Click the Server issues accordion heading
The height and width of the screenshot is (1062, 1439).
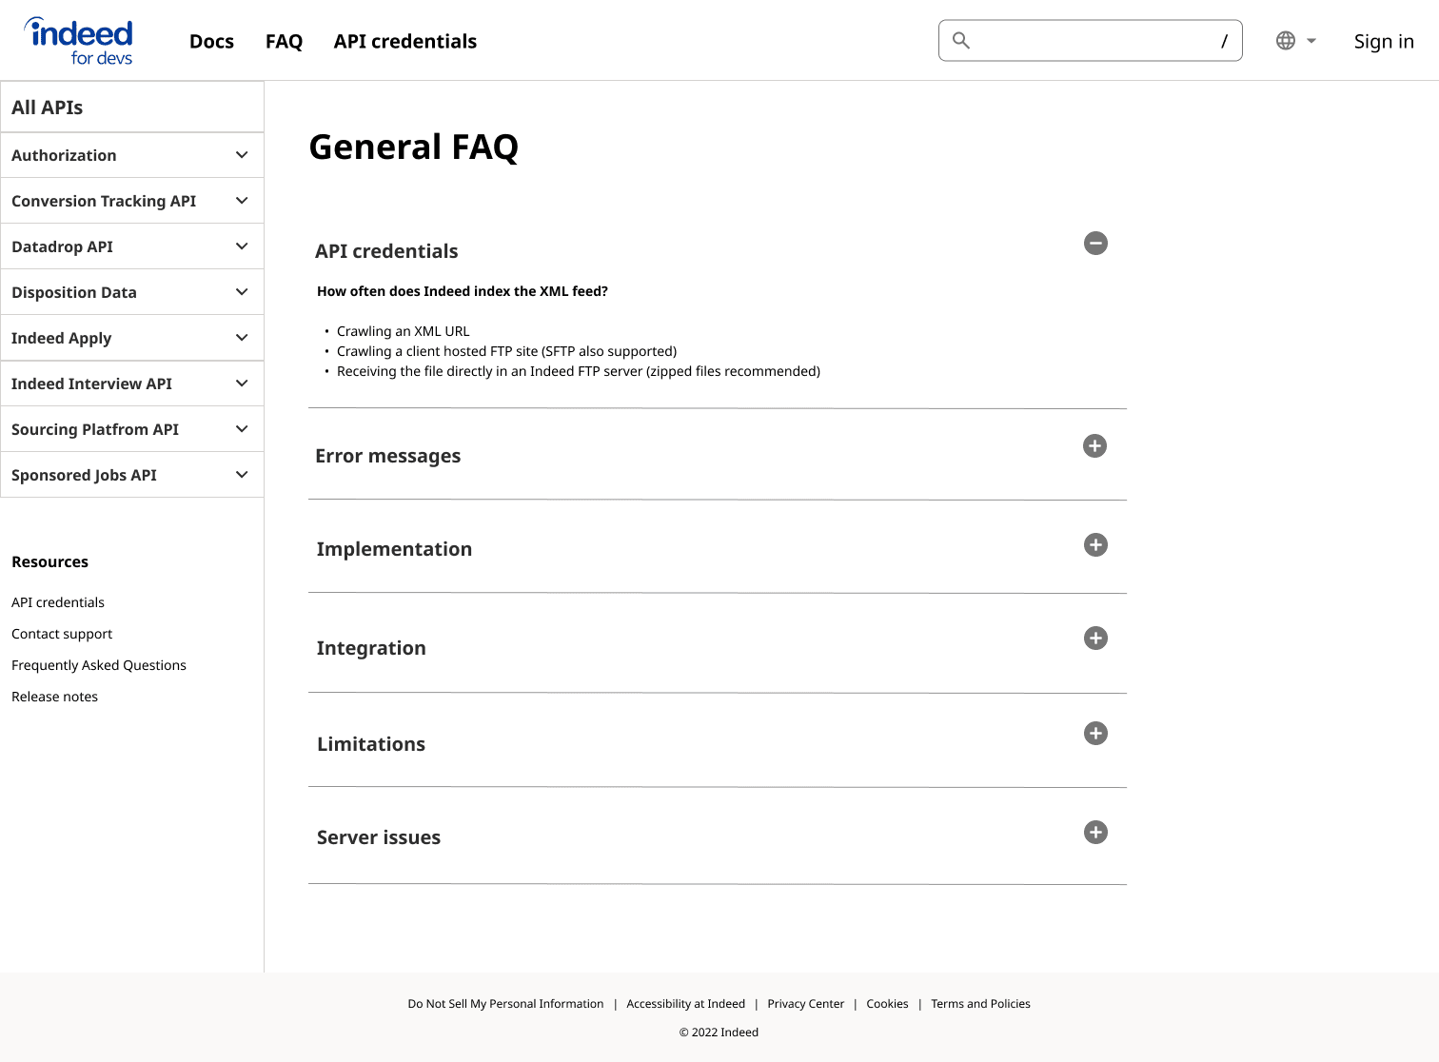(379, 837)
